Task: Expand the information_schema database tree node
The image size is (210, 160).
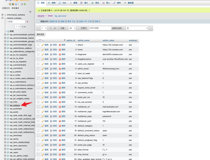Action: [2, 15]
